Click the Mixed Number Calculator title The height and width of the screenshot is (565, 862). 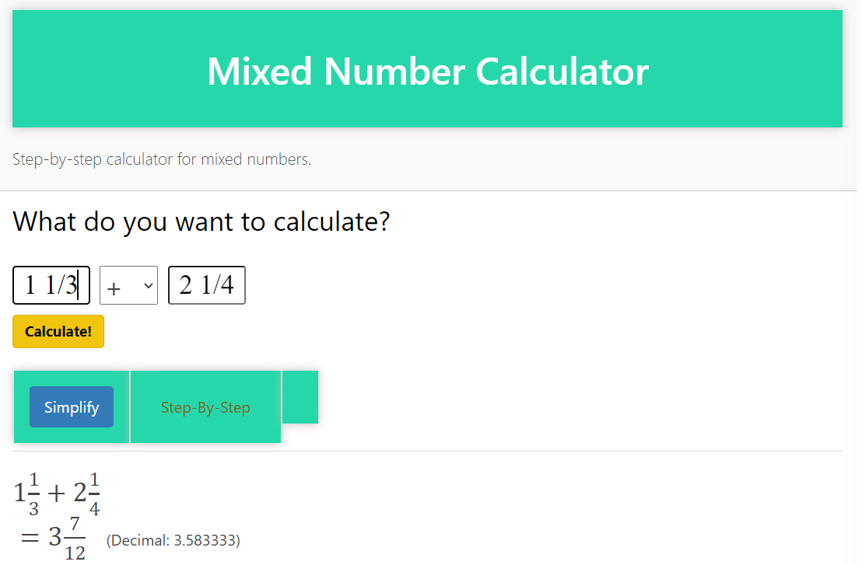click(428, 71)
